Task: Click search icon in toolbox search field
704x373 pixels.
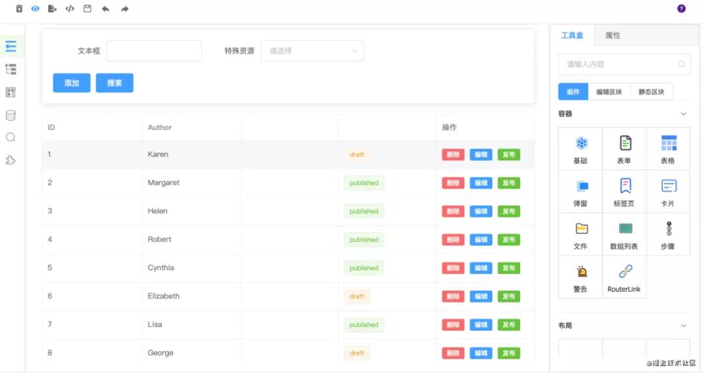Action: tap(682, 64)
